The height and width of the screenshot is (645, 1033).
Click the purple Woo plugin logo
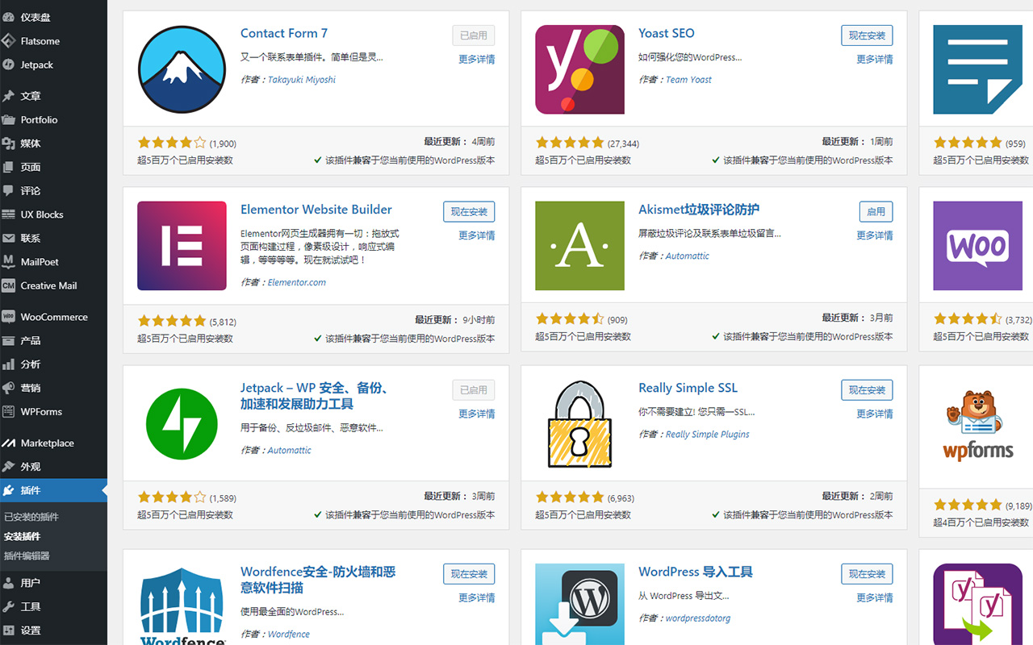977,246
